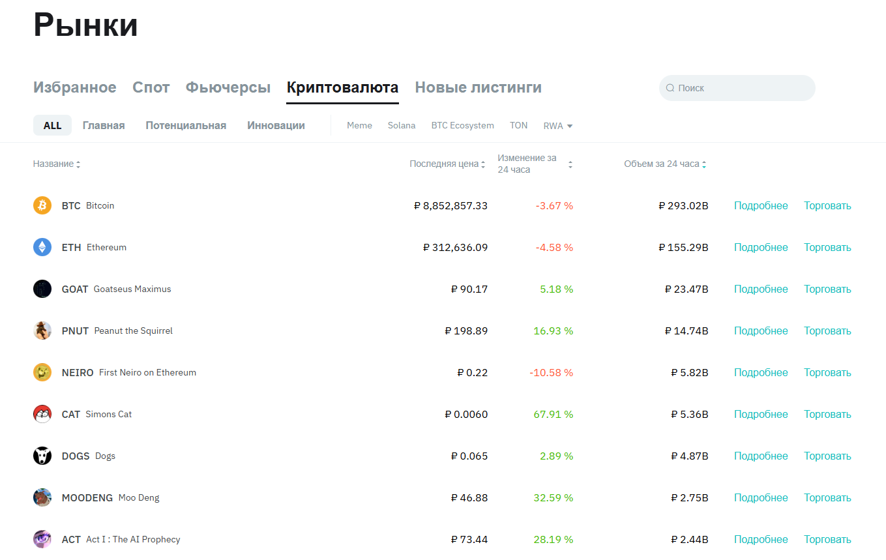Image resolution: width=886 pixels, height=560 pixels.
Task: Select the Потенциальная filter
Action: click(x=186, y=125)
